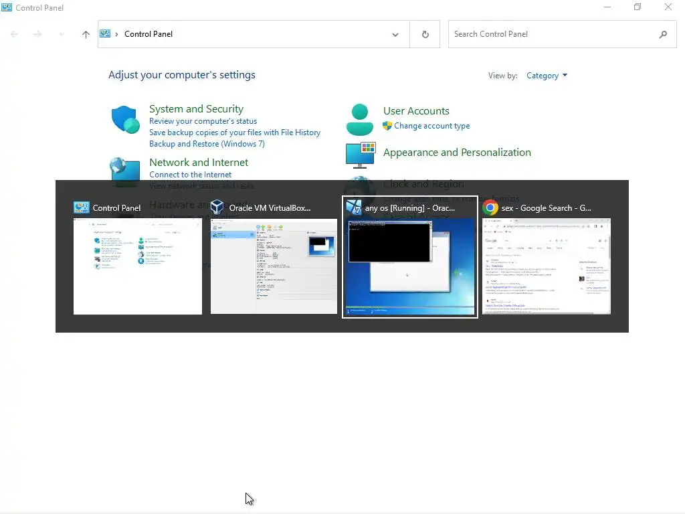This screenshot has height=514, width=685.
Task: Click the Appearance and Personalization monitor icon
Action: [x=360, y=155]
